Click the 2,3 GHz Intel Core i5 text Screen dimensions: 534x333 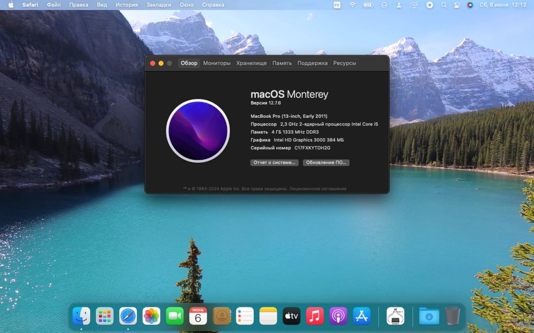click(329, 124)
